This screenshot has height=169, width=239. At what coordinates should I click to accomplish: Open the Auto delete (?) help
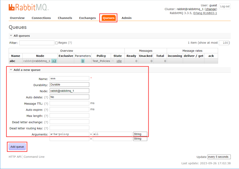coord(46,97)
